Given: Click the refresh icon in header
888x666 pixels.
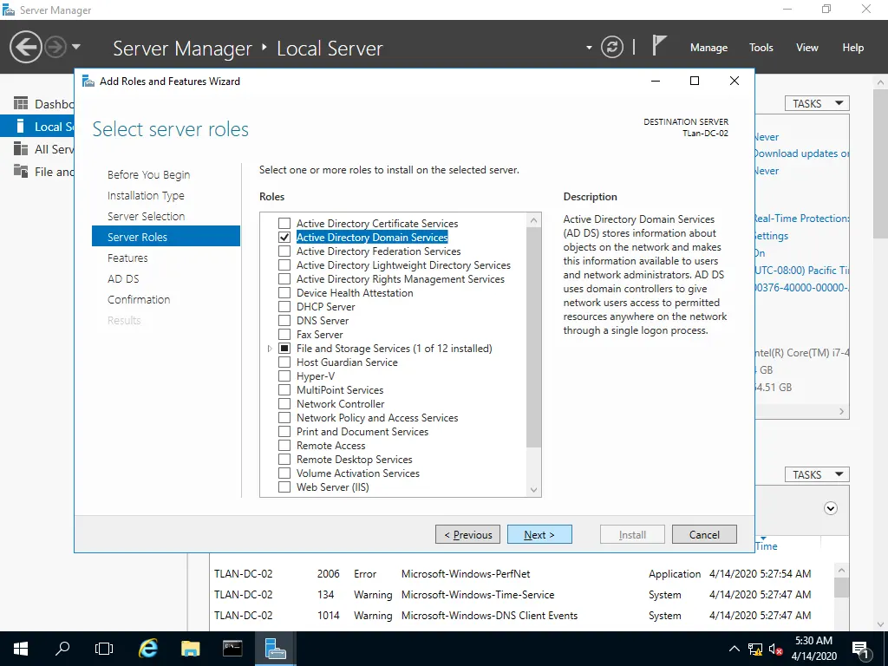Looking at the screenshot, I should (x=612, y=47).
